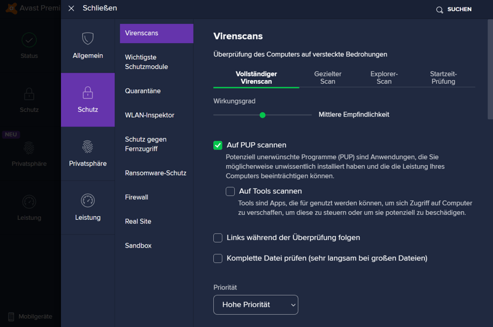Disable the Auf PUP scannen checkbox

point(218,145)
